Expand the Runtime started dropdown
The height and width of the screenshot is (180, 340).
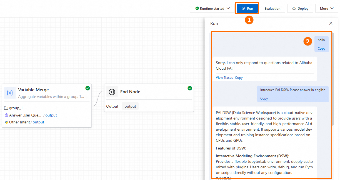[212, 8]
